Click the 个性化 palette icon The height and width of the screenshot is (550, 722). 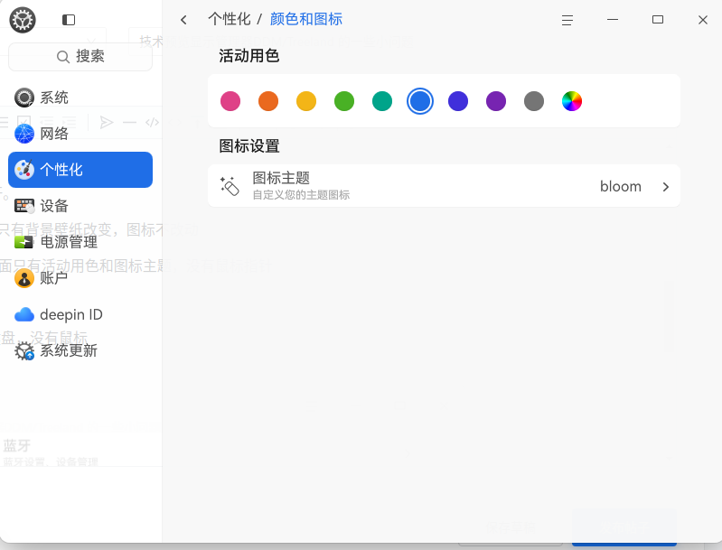click(23, 170)
